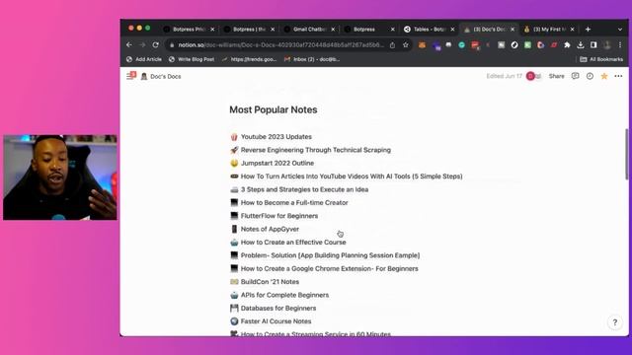The image size is (632, 355).
Task: Close the Tables - Botpress tab
Action: coord(452,29)
